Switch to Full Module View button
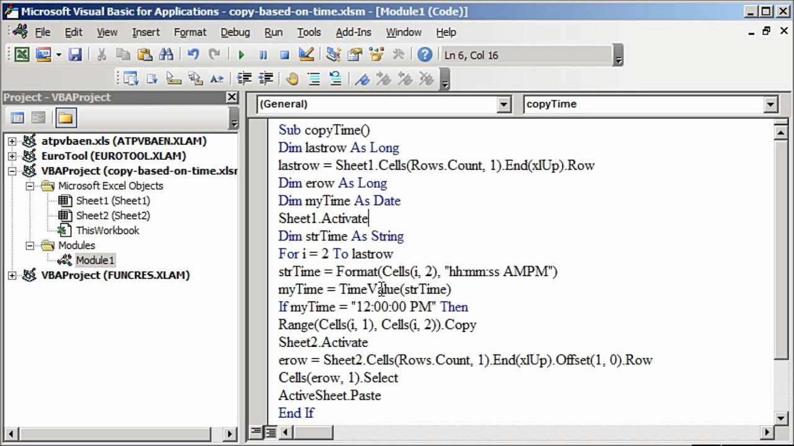The image size is (794, 446). [270, 432]
